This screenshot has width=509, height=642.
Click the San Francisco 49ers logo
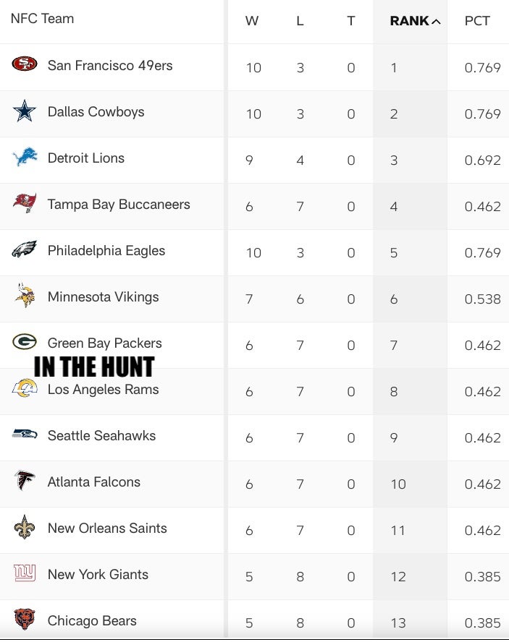25,65
